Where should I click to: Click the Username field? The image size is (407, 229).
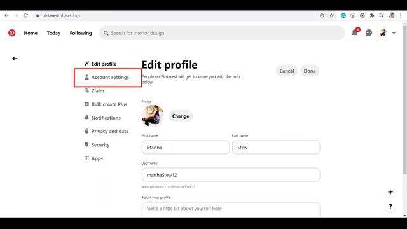coord(231,175)
